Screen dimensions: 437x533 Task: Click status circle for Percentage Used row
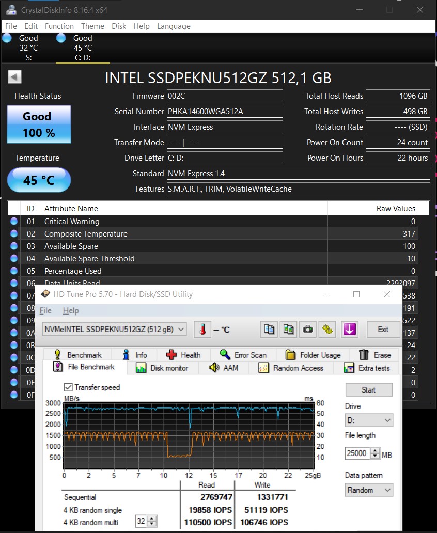click(x=14, y=271)
